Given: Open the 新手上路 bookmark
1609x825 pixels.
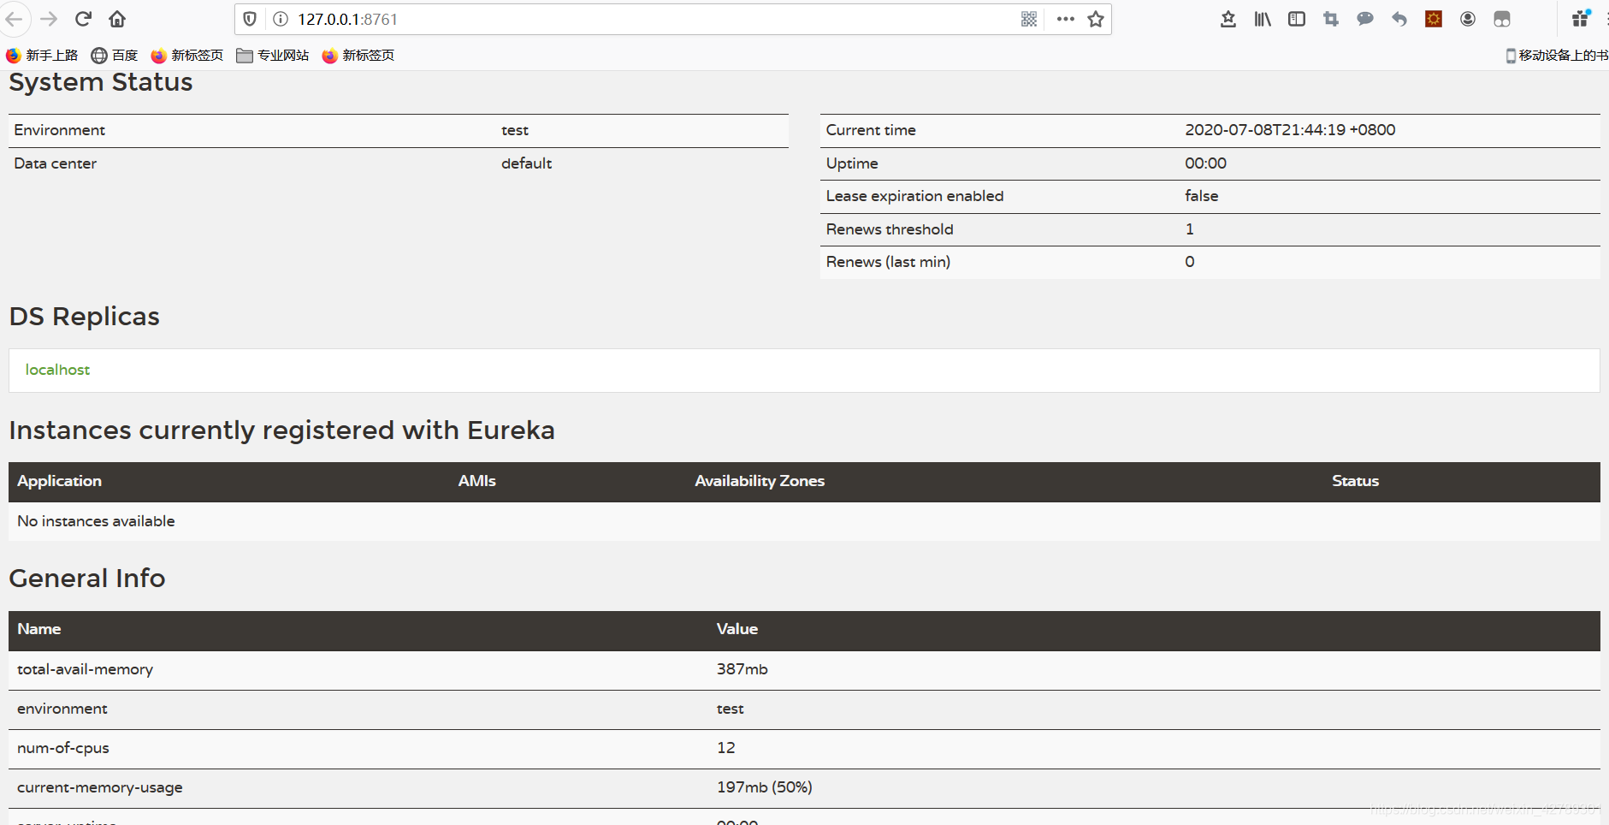Looking at the screenshot, I should point(42,56).
